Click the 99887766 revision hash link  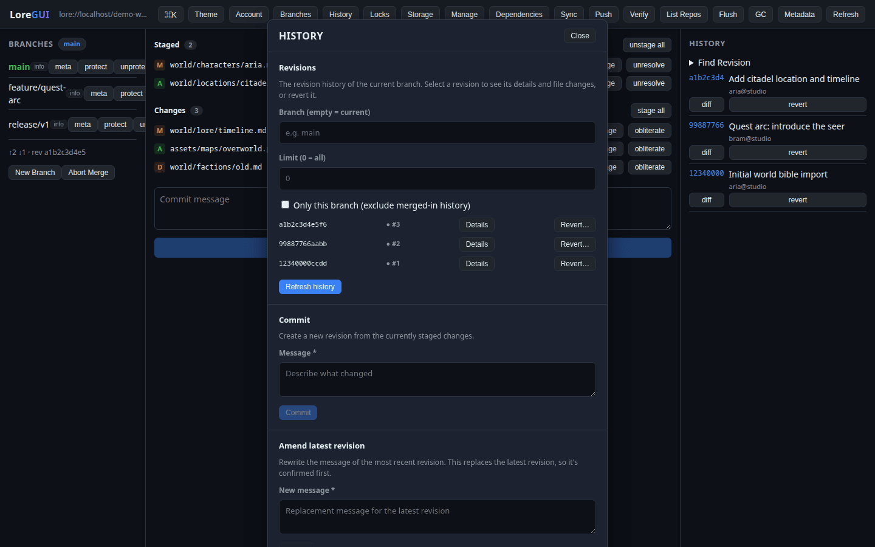pyautogui.click(x=706, y=125)
